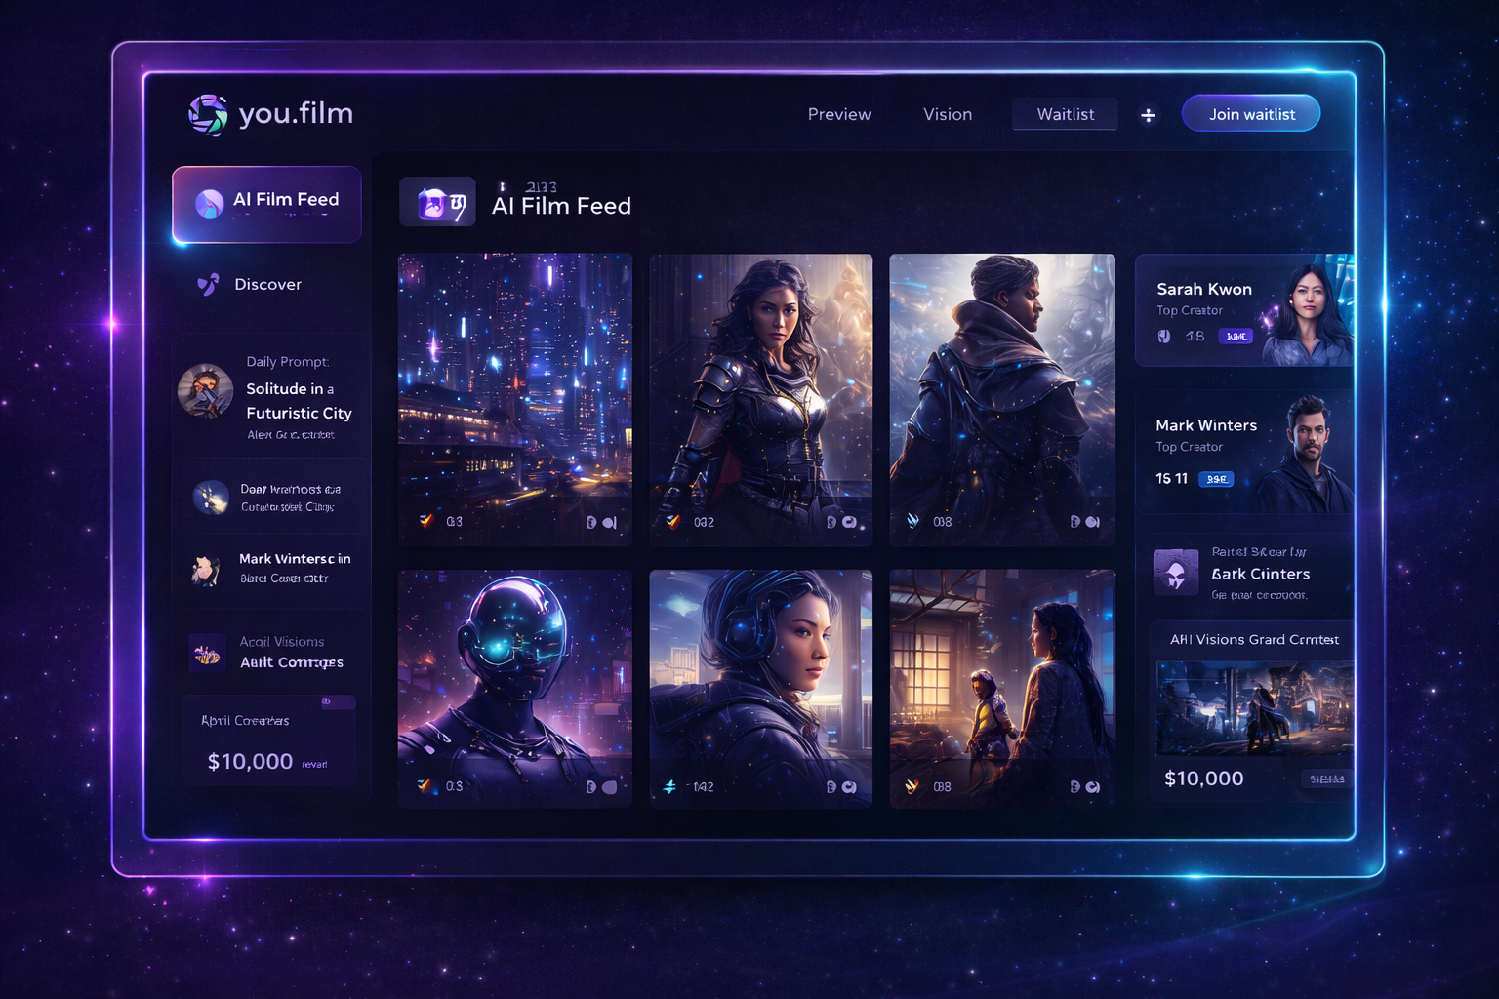Click the masked face icon beside Aark Ciinters
Image resolution: width=1499 pixels, height=999 pixels.
pyautogui.click(x=1176, y=572)
